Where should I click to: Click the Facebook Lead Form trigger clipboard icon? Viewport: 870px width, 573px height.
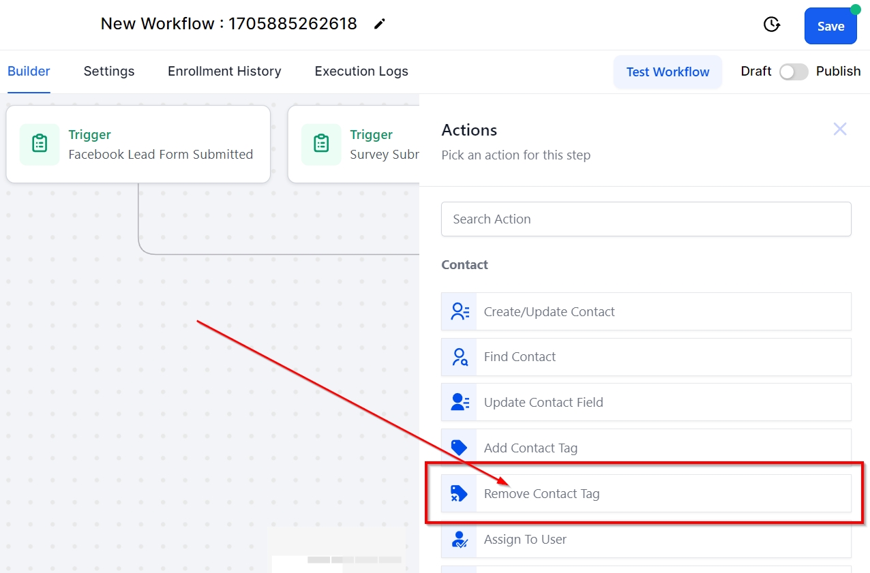point(40,144)
